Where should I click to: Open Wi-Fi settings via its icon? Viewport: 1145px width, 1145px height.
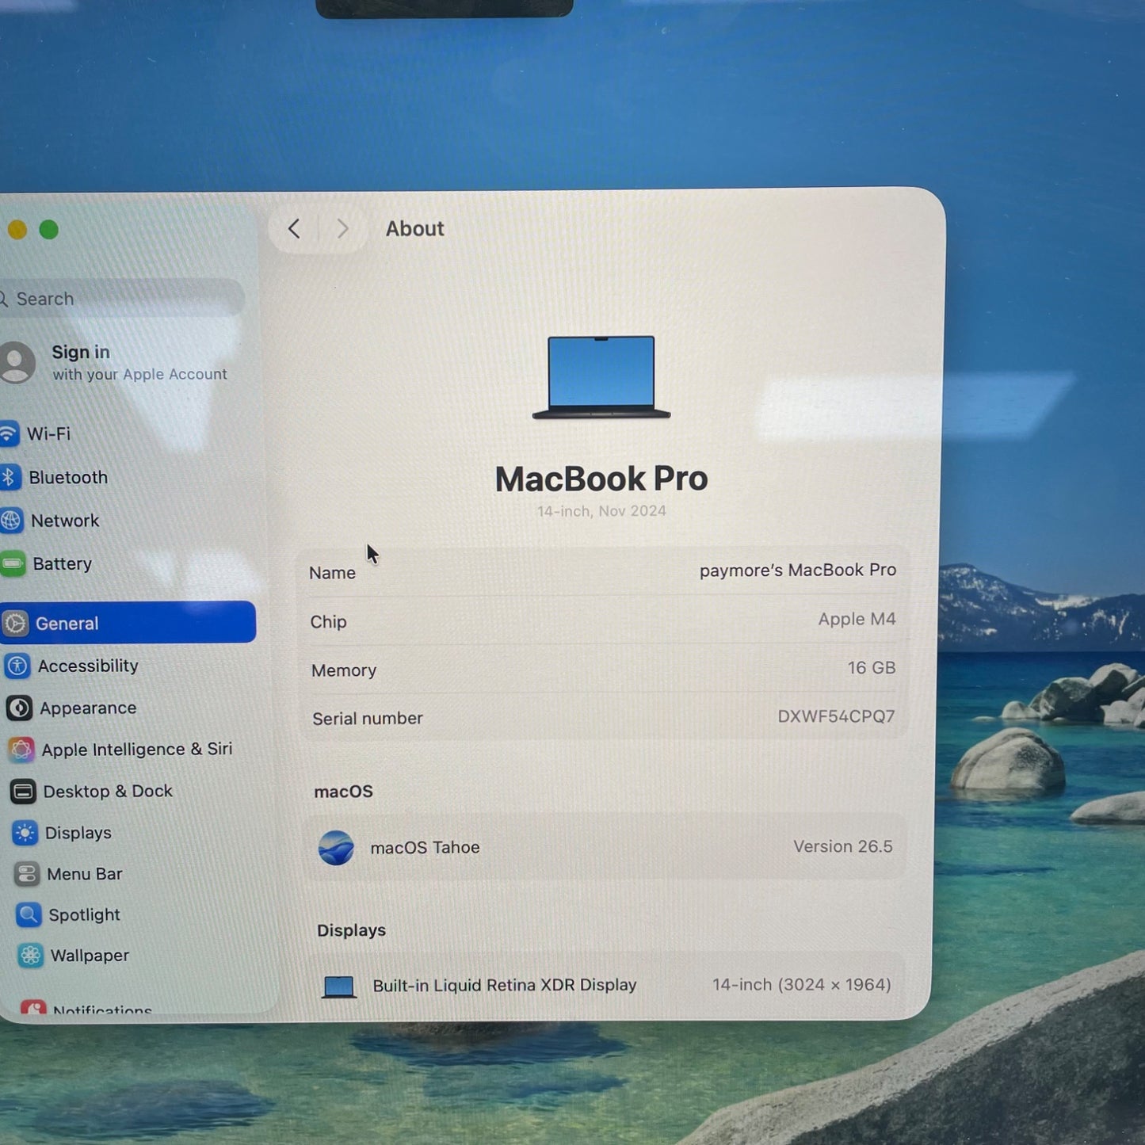coord(8,433)
